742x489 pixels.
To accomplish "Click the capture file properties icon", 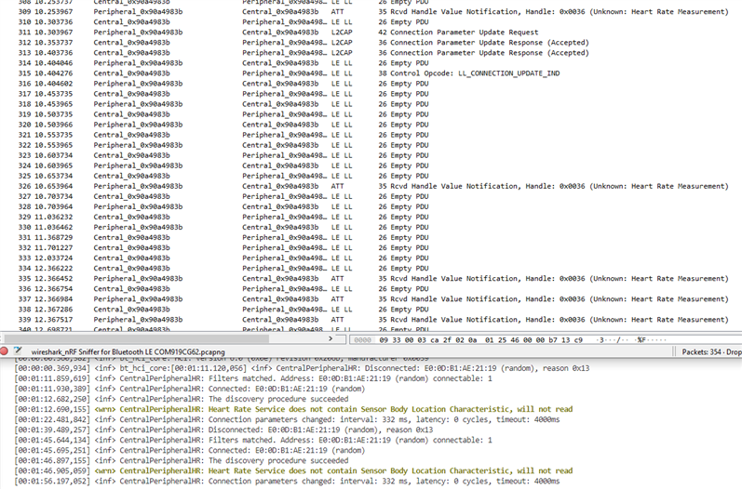I will pyautogui.click(x=18, y=352).
